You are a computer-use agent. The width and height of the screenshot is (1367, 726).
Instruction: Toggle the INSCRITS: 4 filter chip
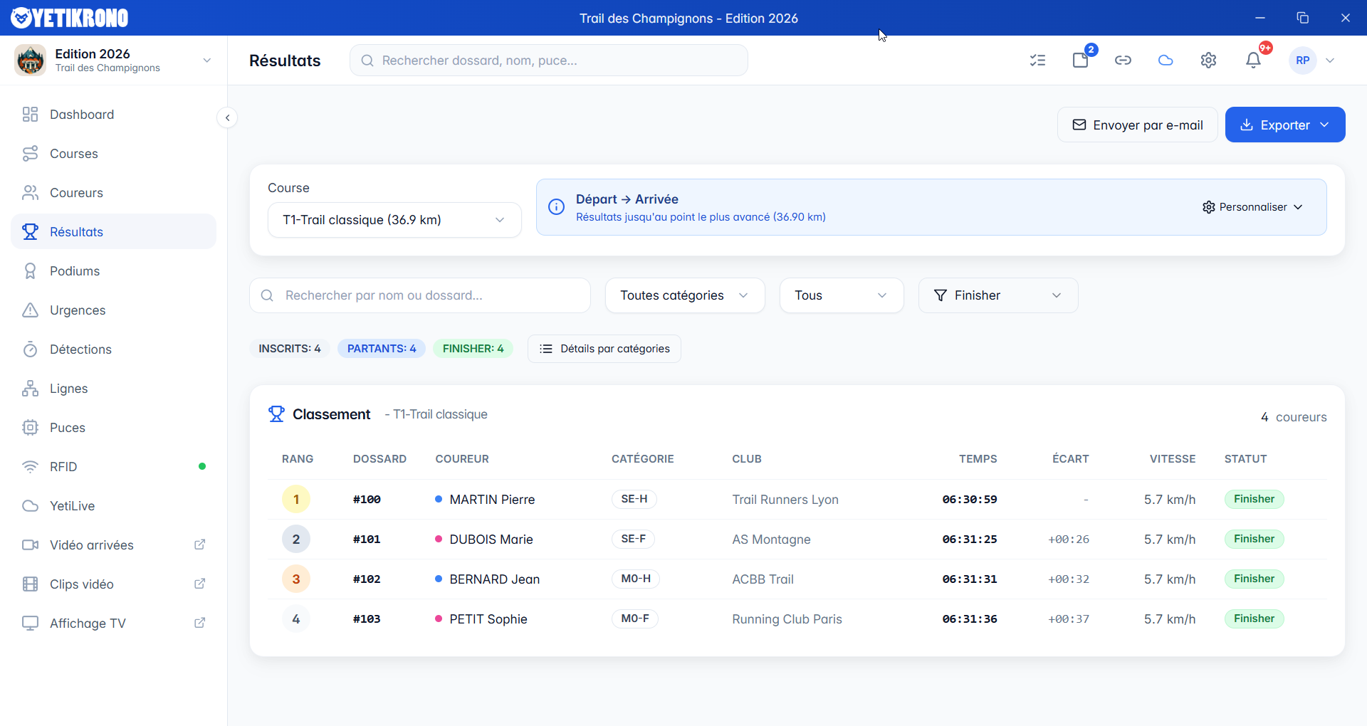click(289, 349)
